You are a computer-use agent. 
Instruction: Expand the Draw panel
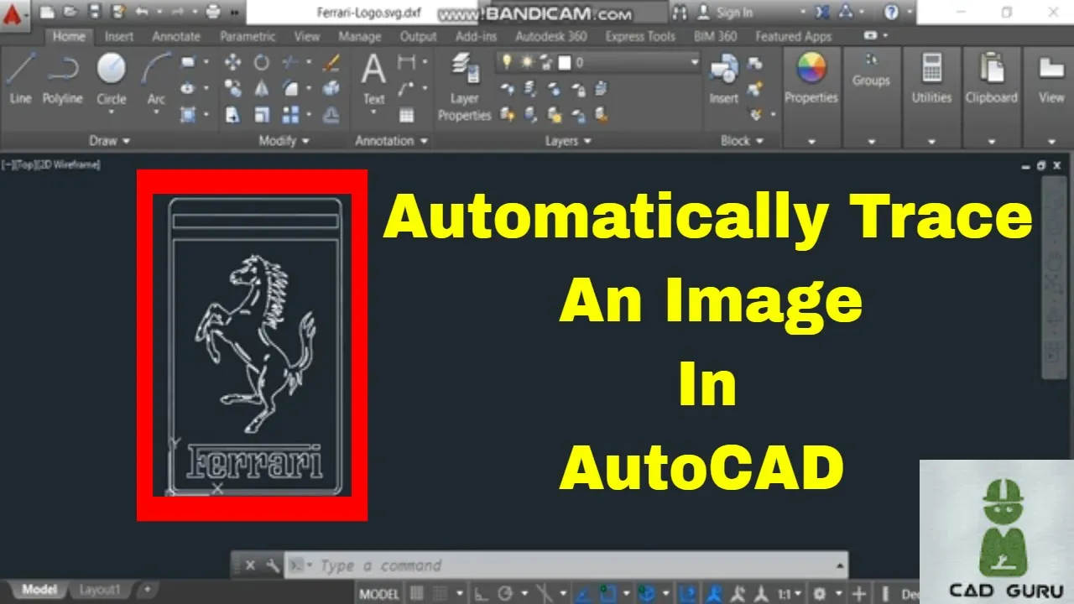(x=109, y=141)
